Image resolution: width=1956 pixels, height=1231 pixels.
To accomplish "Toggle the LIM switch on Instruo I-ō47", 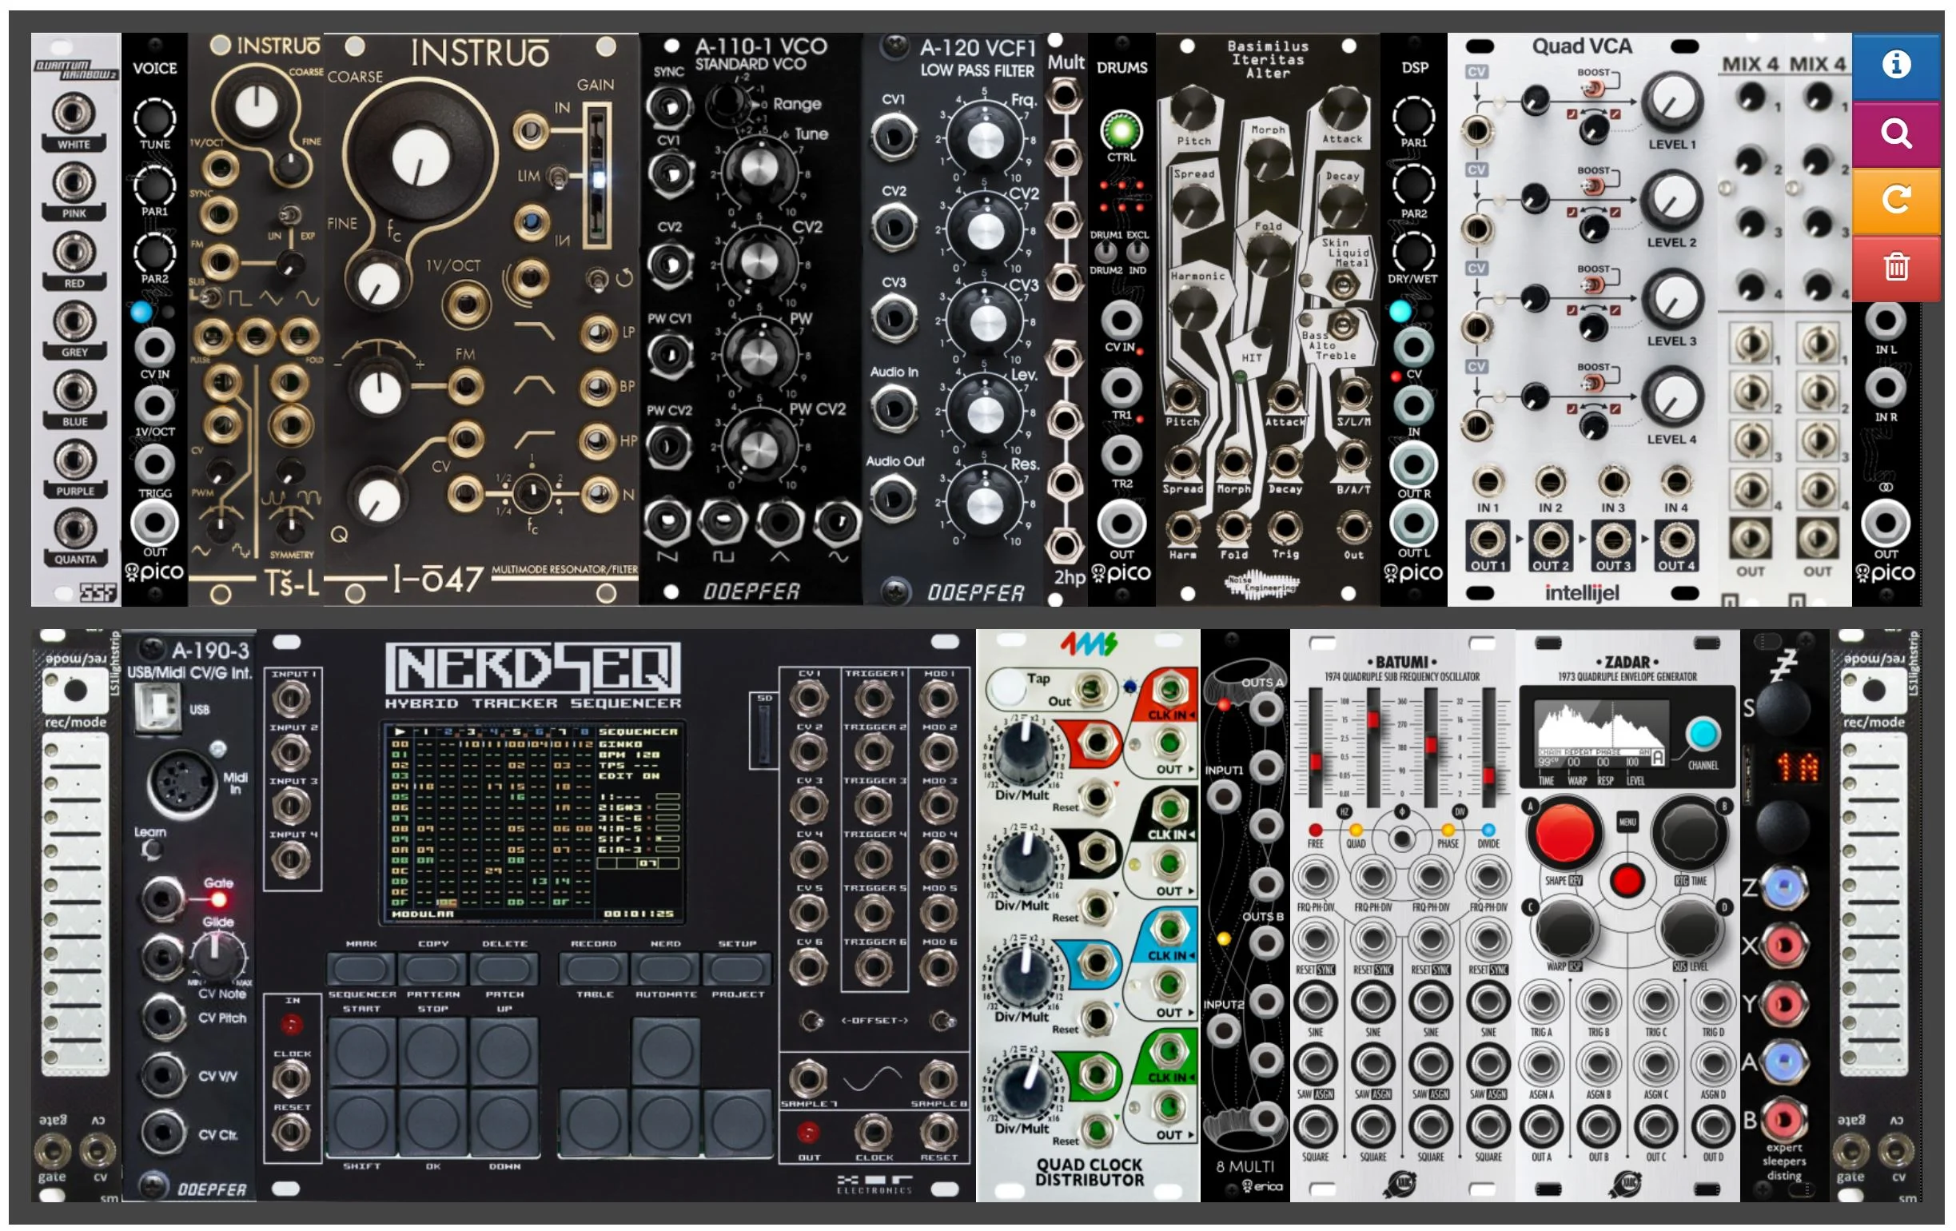I will pos(558,177).
